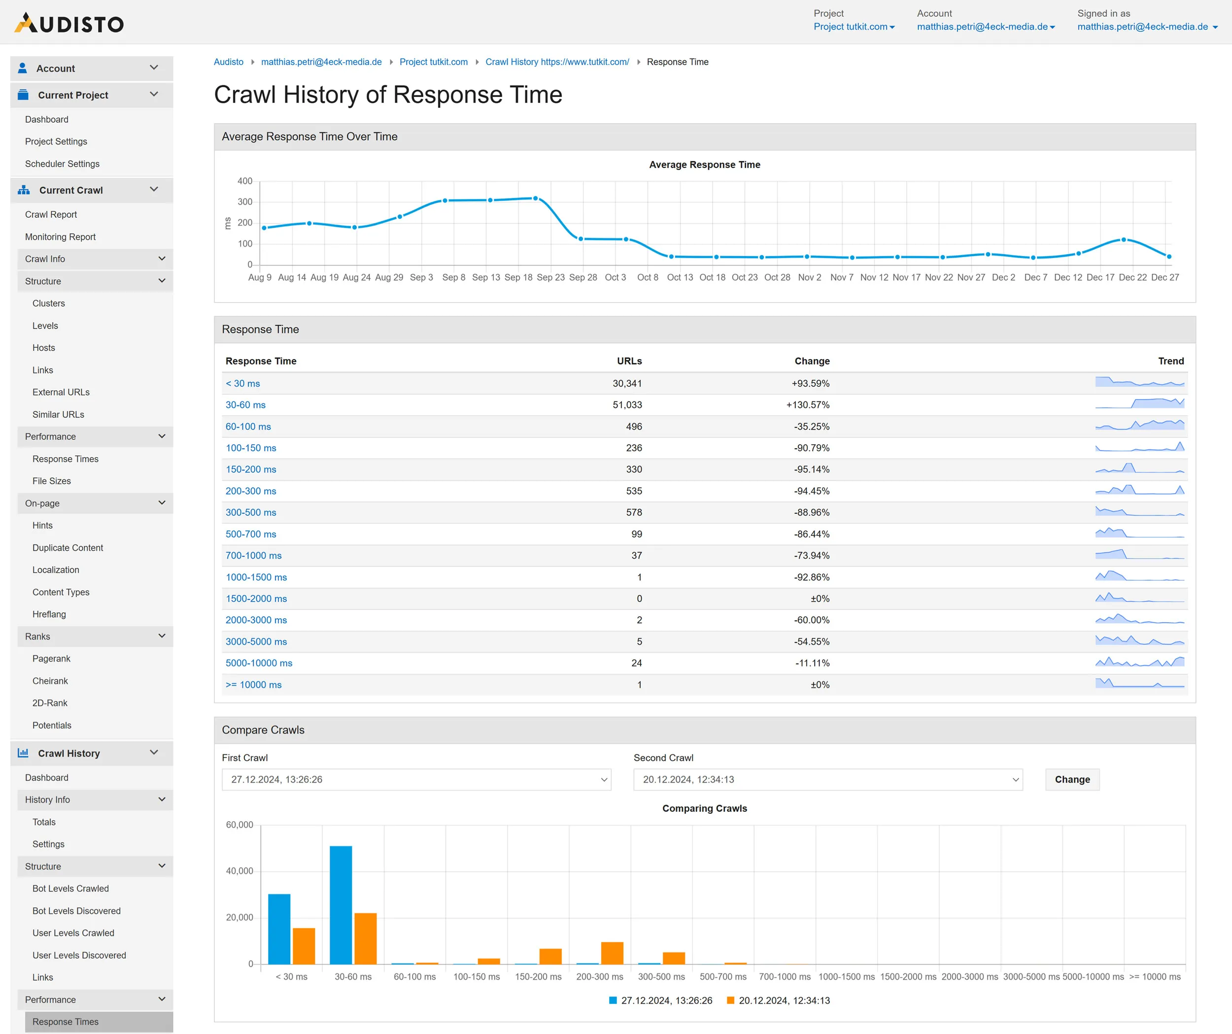Open the Second Crawl date dropdown
Image resolution: width=1232 pixels, height=1034 pixels.
[x=828, y=778]
